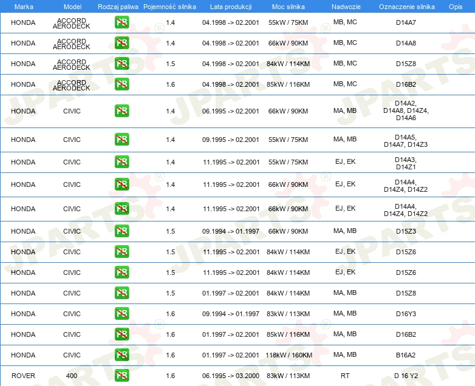Click ACCORD AERODECK model in the D14A7 row

[x=72, y=23]
